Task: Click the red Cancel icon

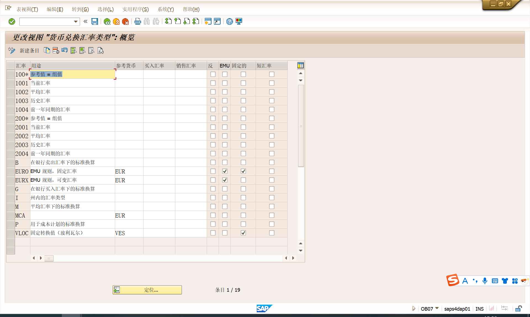Action: pyautogui.click(x=125, y=21)
